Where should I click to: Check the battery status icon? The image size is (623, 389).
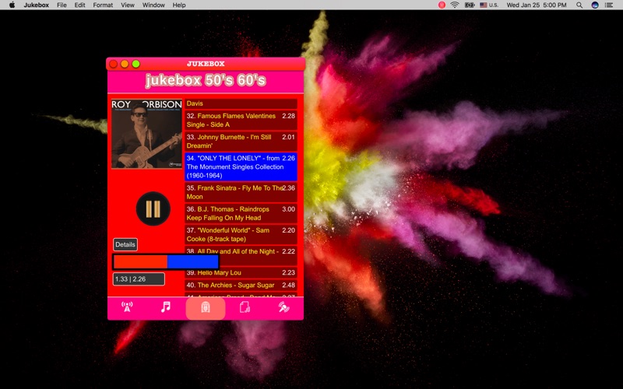(470, 5)
